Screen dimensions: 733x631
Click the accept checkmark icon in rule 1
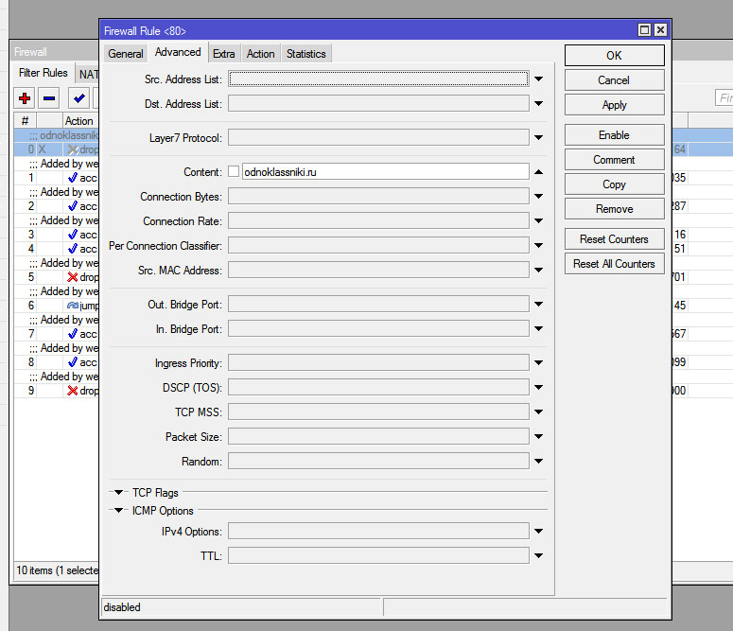[73, 178]
